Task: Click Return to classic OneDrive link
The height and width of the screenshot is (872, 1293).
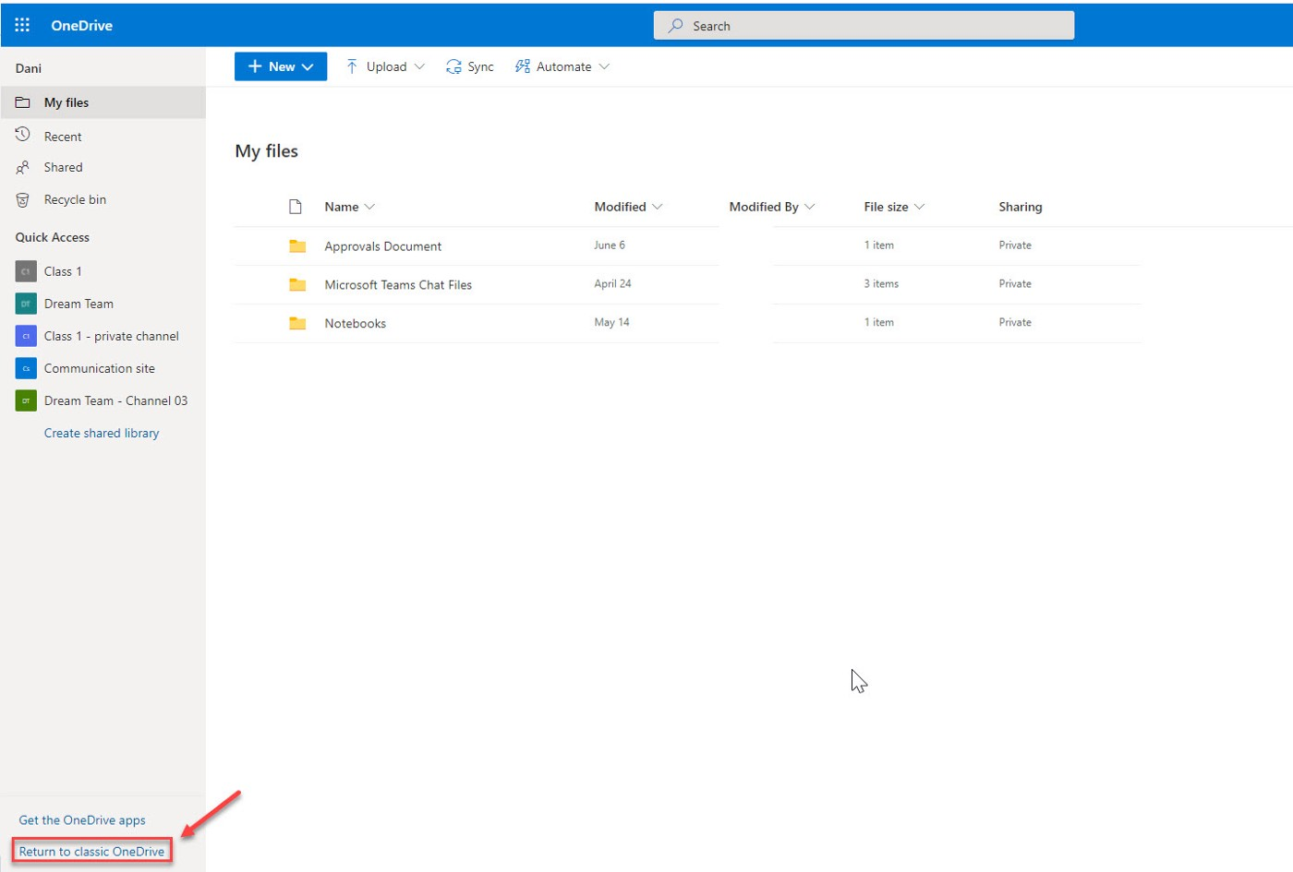Action: (91, 852)
